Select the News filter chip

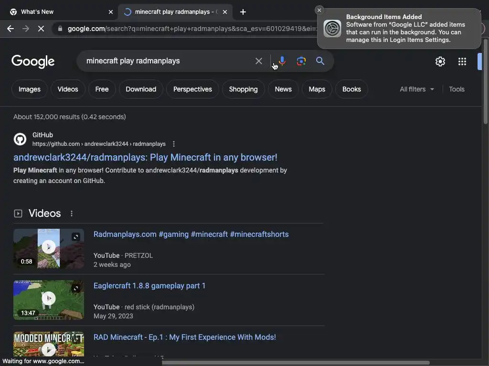[x=283, y=89]
